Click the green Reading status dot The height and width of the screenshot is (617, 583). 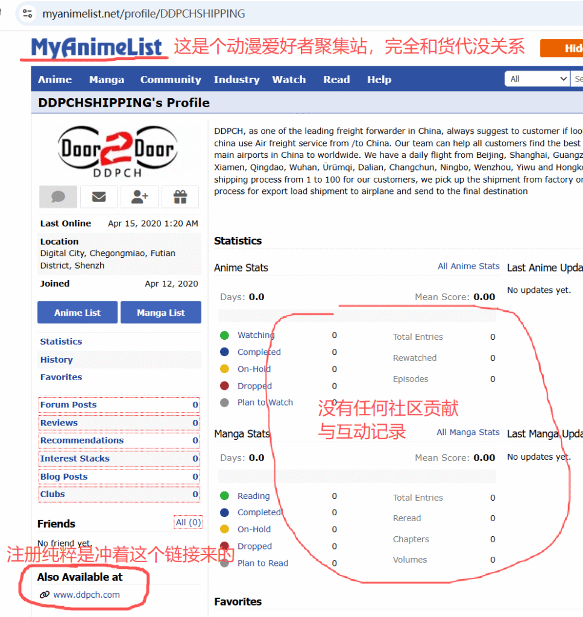224,496
